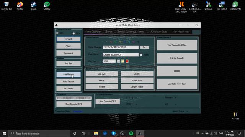This screenshot has height=137, width=245.
Task: Show hidden system tray icons
Action: [203, 134]
